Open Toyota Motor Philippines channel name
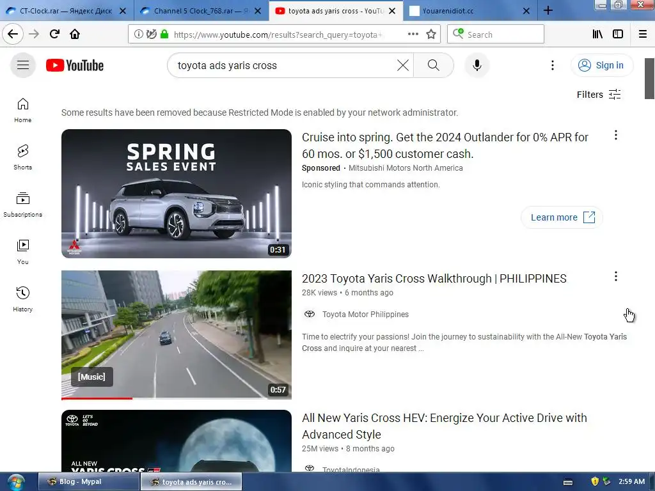This screenshot has height=491, width=655. pos(365,314)
